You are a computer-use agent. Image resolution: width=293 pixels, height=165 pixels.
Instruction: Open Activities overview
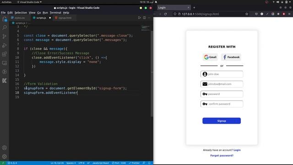[6, 2]
